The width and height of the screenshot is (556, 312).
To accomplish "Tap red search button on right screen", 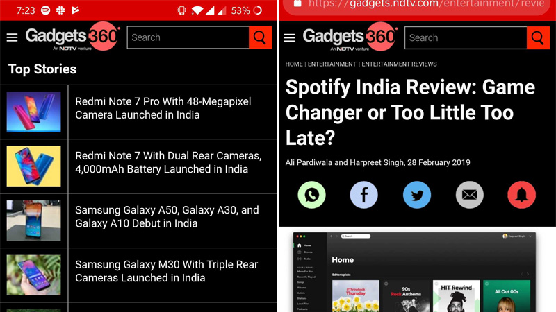I will click(537, 37).
